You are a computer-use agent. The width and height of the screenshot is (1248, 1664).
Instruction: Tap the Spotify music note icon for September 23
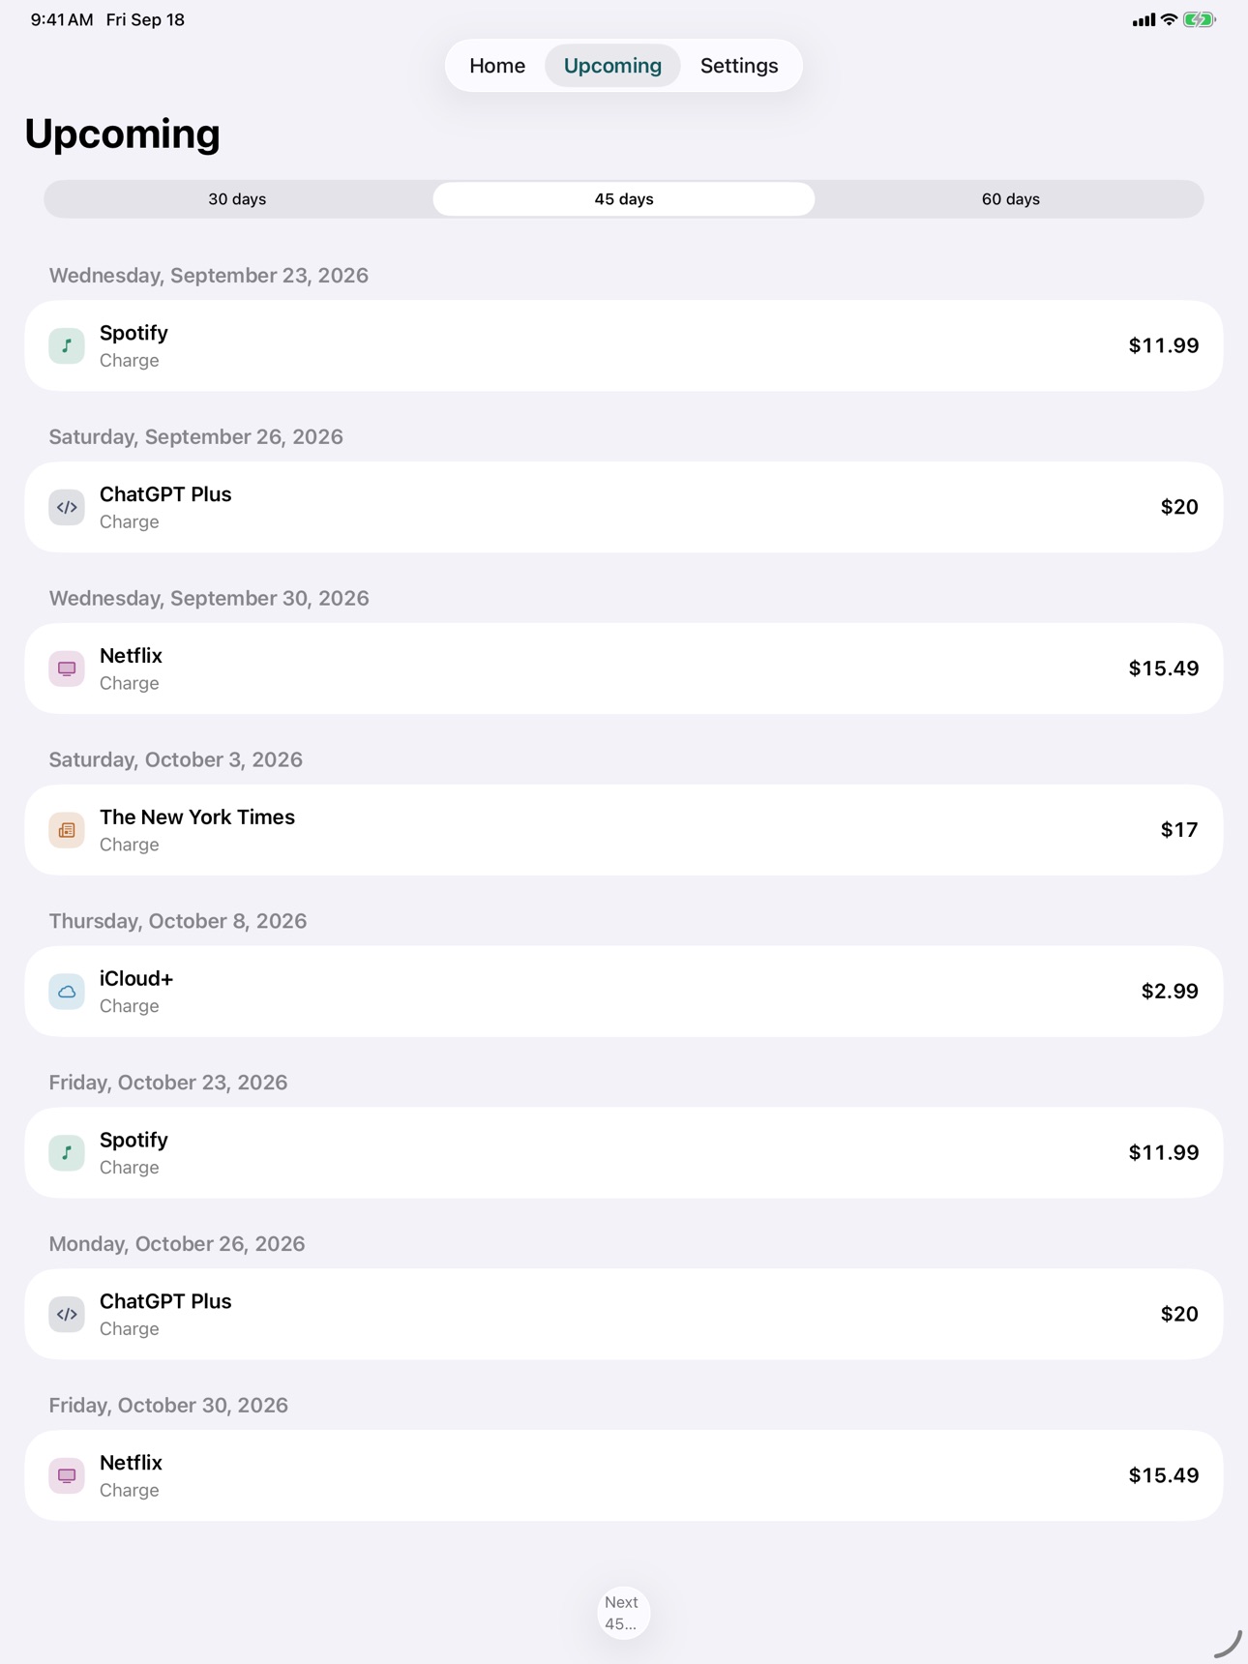(x=67, y=346)
